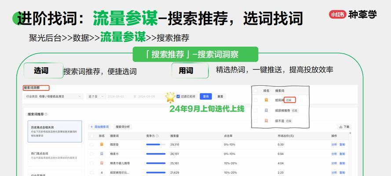Click 分析 link in the 隔尿垫 row
Screen dimensions: 391x176
[x=334, y=145]
